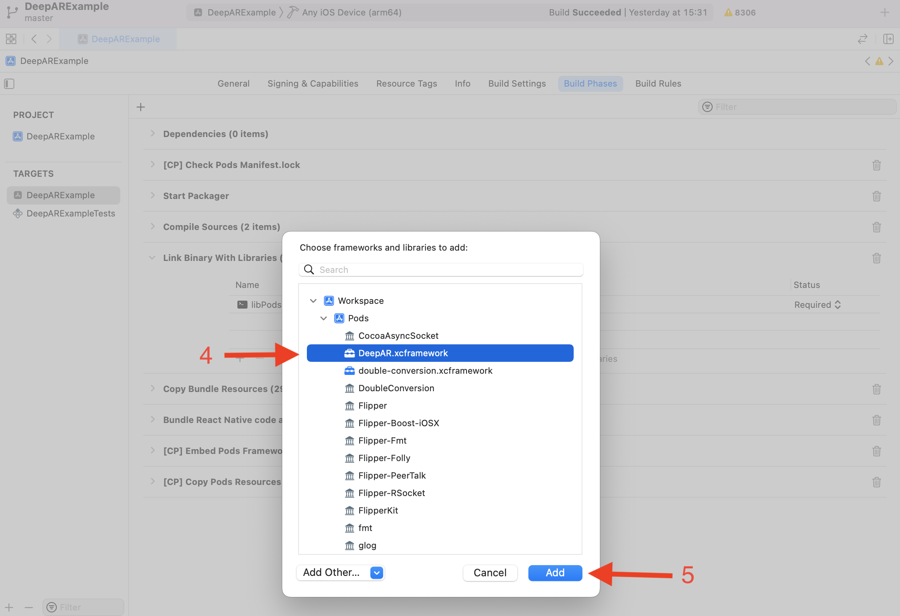
Task: Click the add build phase plus icon
Action: 141,107
